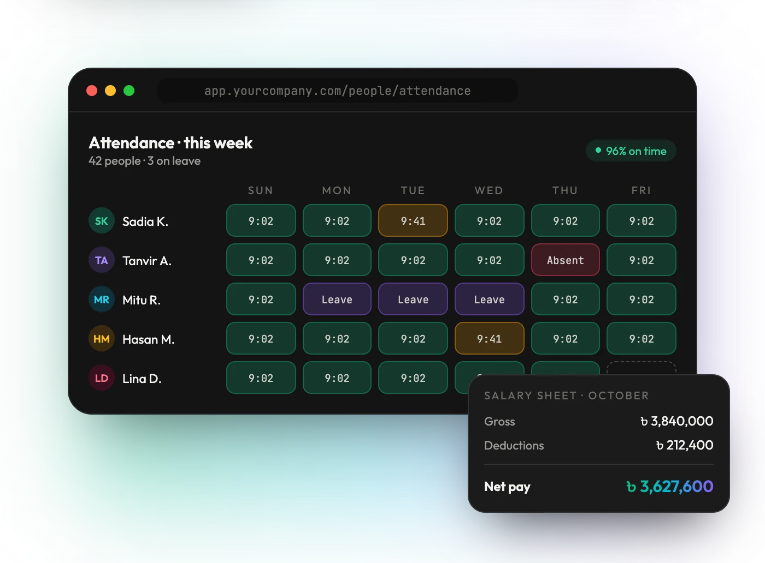Image resolution: width=765 pixels, height=563 pixels.
Task: Select the name Mitu R.
Action: tap(142, 300)
